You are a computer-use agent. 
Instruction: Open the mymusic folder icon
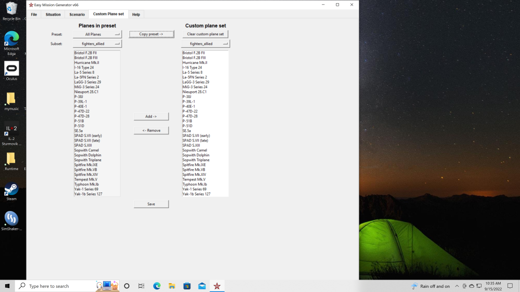coord(11,101)
